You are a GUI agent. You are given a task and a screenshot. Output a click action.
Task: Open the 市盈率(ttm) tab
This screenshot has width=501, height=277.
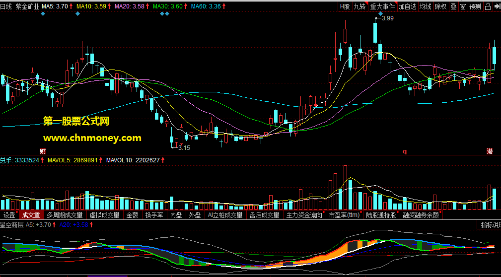[x=345, y=215]
